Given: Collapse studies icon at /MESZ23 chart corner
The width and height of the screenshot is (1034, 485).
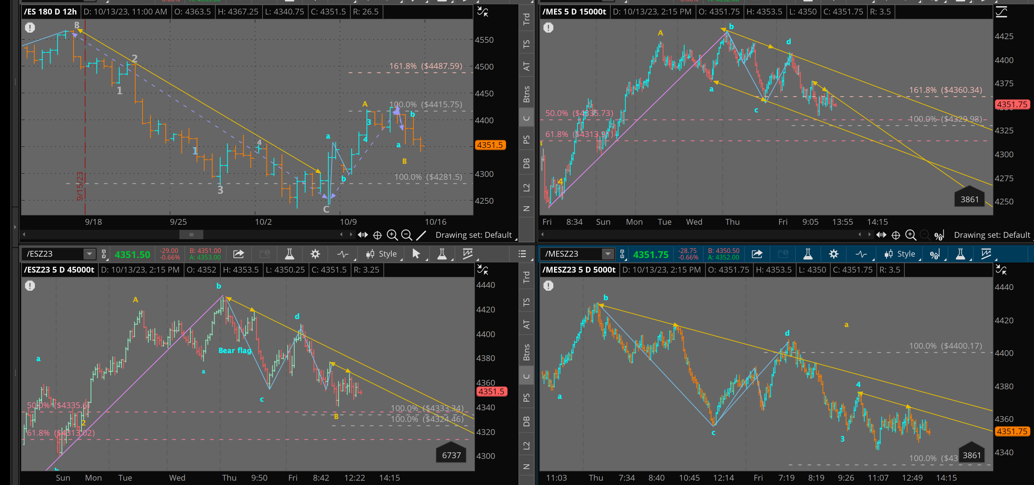Looking at the screenshot, I should (1001, 270).
